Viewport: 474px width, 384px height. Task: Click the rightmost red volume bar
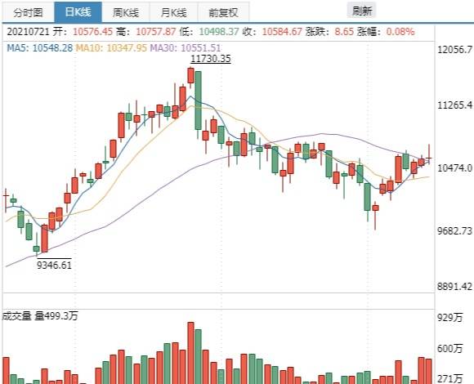tap(429, 371)
